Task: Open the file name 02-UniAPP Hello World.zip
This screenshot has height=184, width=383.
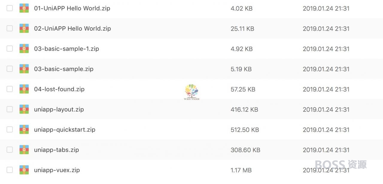Action: 72,29
